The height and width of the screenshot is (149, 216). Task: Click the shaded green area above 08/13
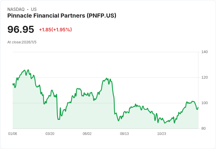coord(124,122)
